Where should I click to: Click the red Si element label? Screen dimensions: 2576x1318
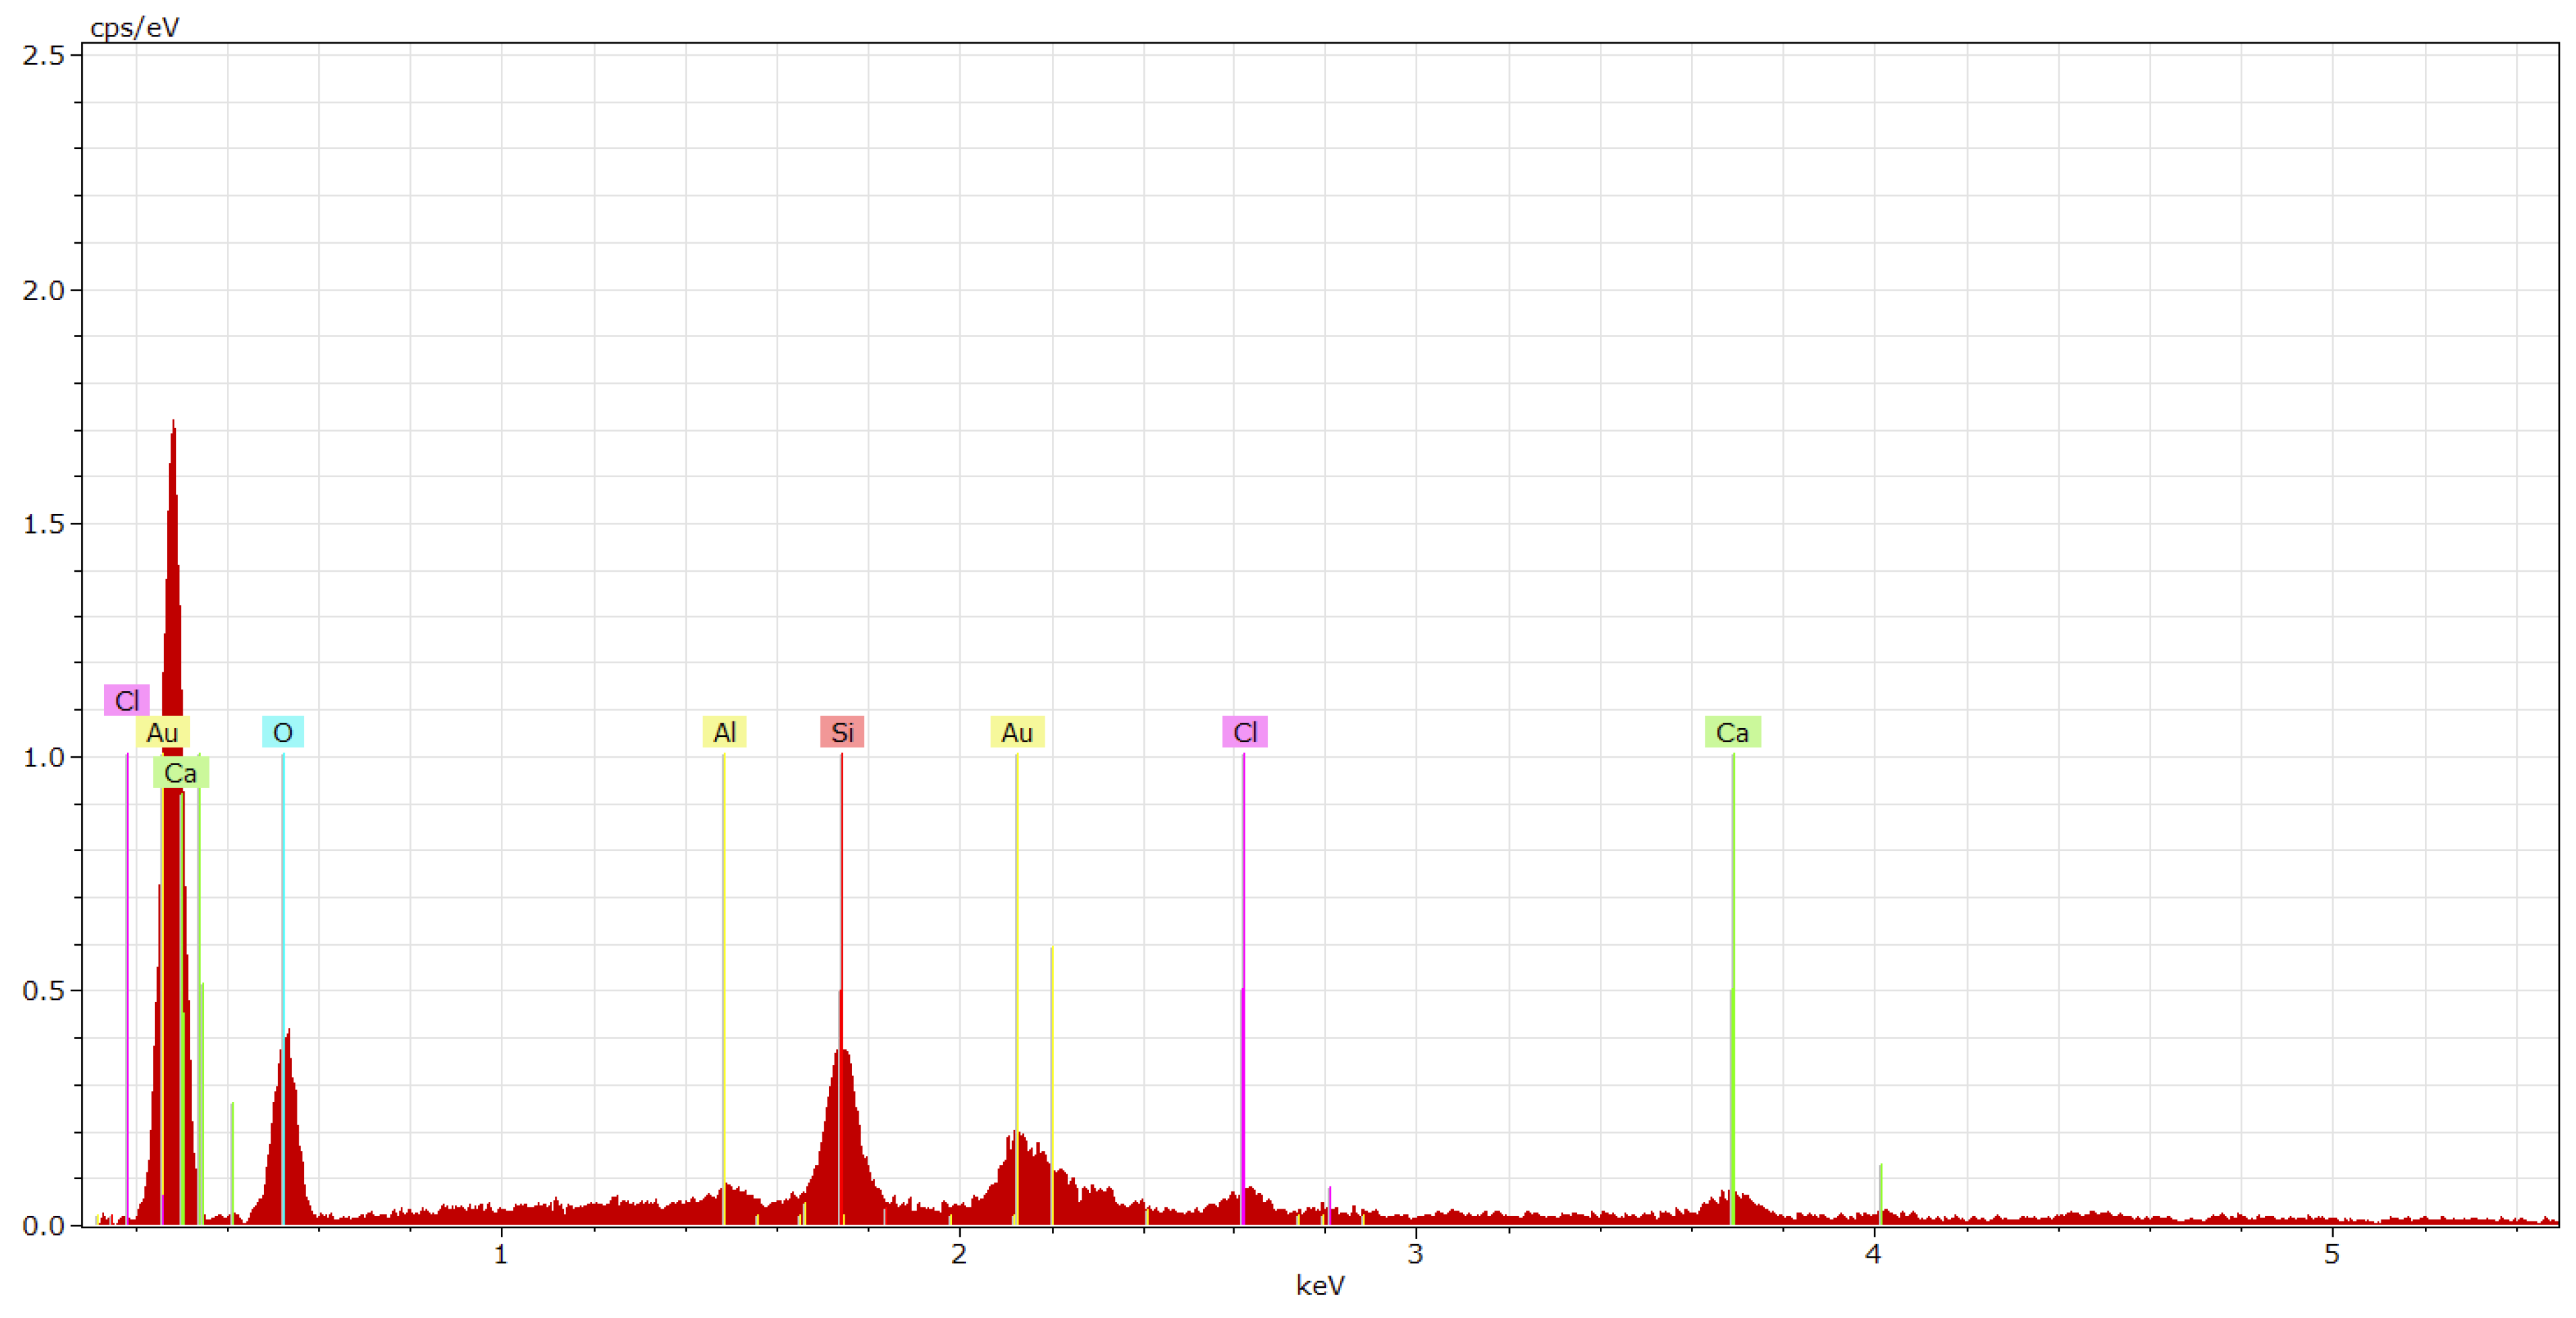pos(842,732)
